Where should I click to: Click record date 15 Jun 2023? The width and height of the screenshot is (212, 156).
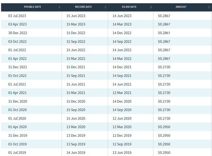pos(76,16)
